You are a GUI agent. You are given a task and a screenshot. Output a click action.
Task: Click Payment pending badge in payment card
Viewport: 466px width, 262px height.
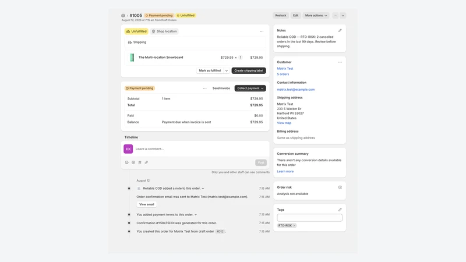pyautogui.click(x=139, y=88)
